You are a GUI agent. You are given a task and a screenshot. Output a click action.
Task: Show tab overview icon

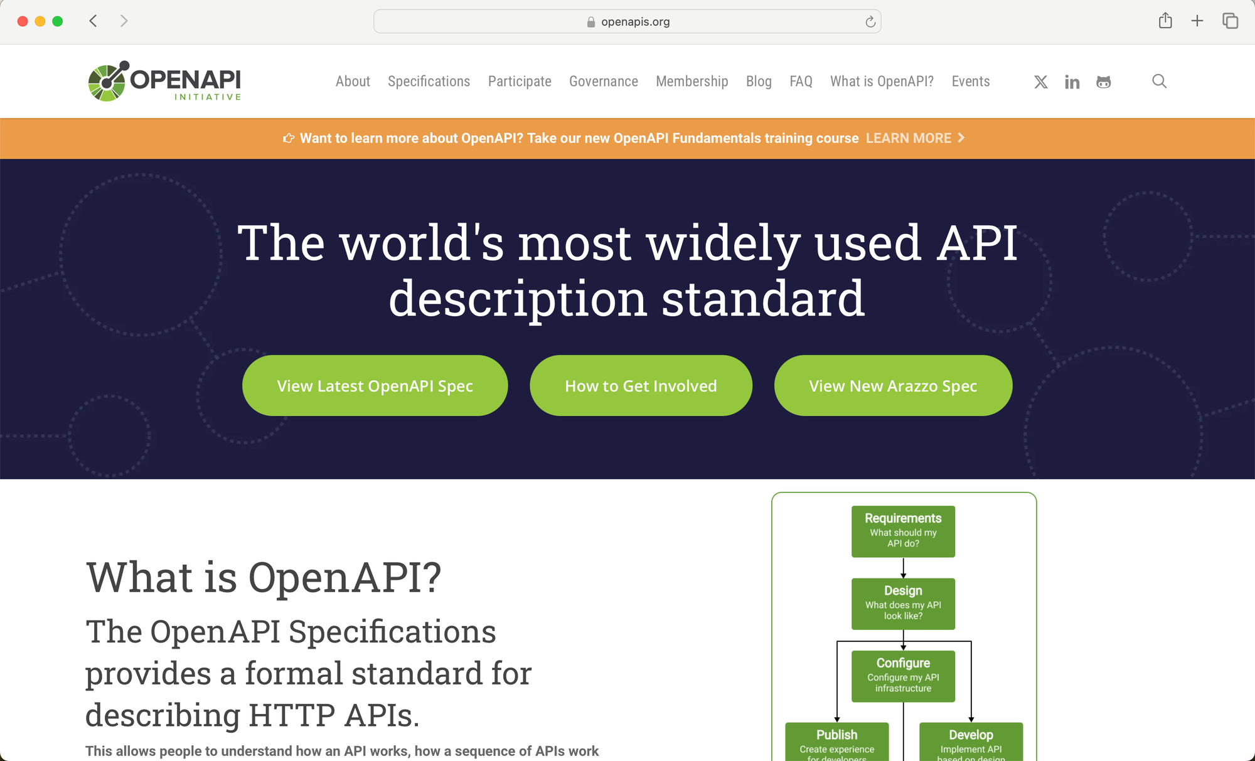[x=1230, y=21]
